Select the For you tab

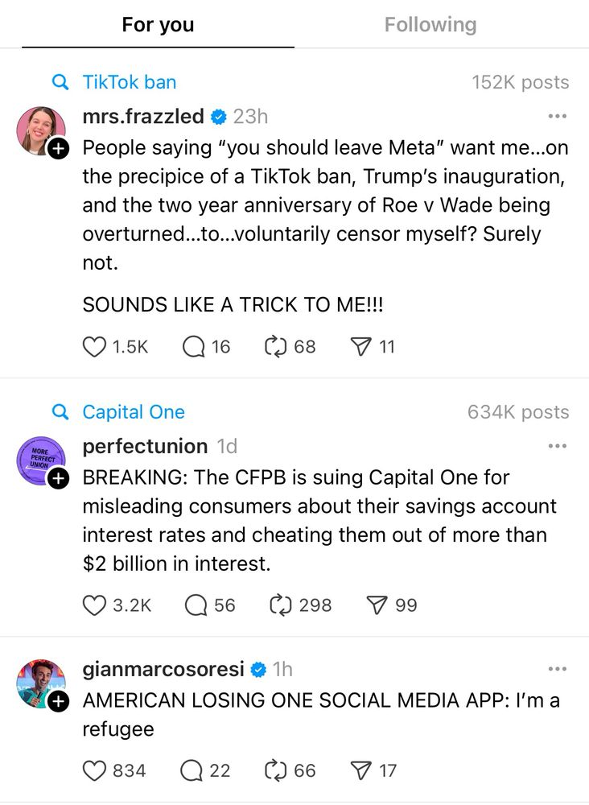coord(158,24)
